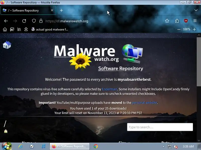Follow the personal website link

point(145,102)
